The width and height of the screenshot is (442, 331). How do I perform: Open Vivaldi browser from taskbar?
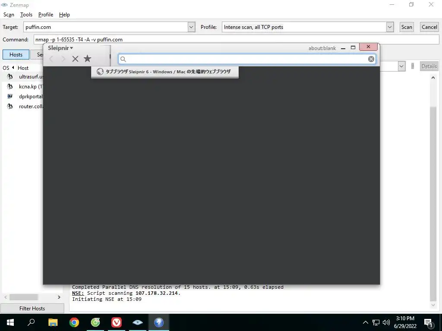point(117,322)
